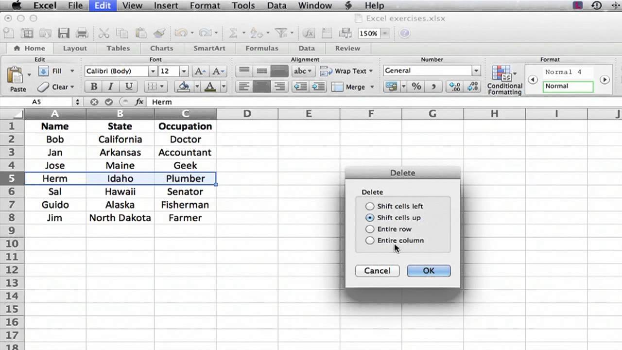
Task: Click the Percent Style button
Action: pos(416,87)
